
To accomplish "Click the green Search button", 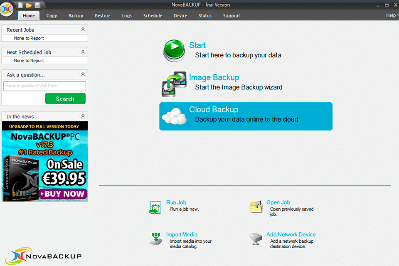I will [65, 99].
